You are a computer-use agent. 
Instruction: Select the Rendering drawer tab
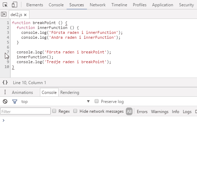coord(70,93)
